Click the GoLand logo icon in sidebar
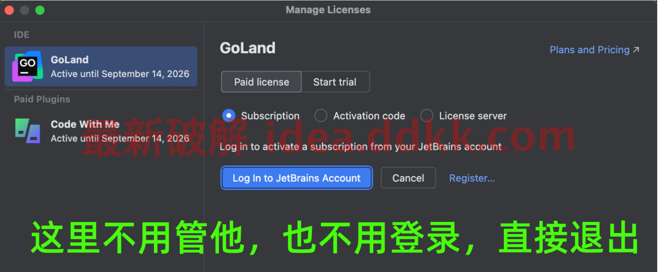The image size is (658, 272). [27, 66]
